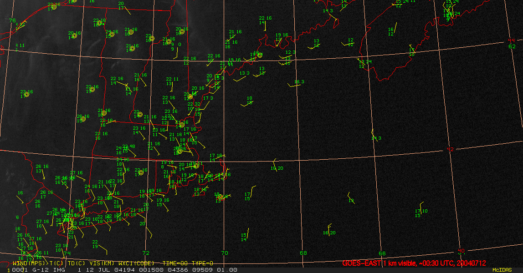Screen dimensions: 523x273
Task: Click the green 62 label near latitude 44
Action: 512,46
